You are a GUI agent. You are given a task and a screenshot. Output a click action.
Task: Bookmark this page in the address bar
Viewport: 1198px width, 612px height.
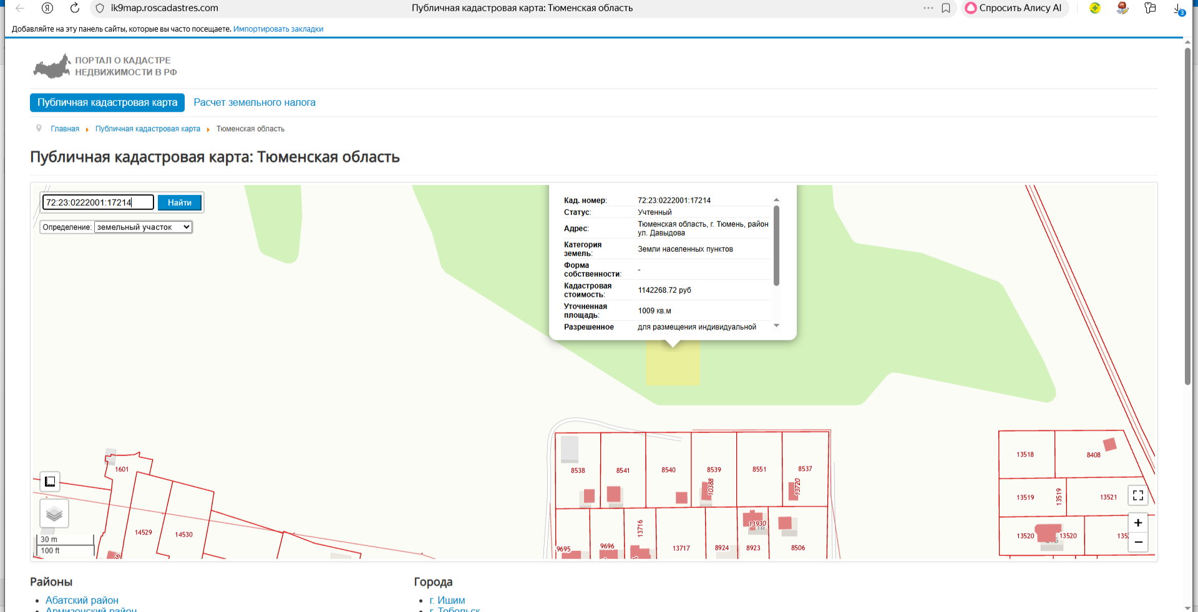pos(946,8)
